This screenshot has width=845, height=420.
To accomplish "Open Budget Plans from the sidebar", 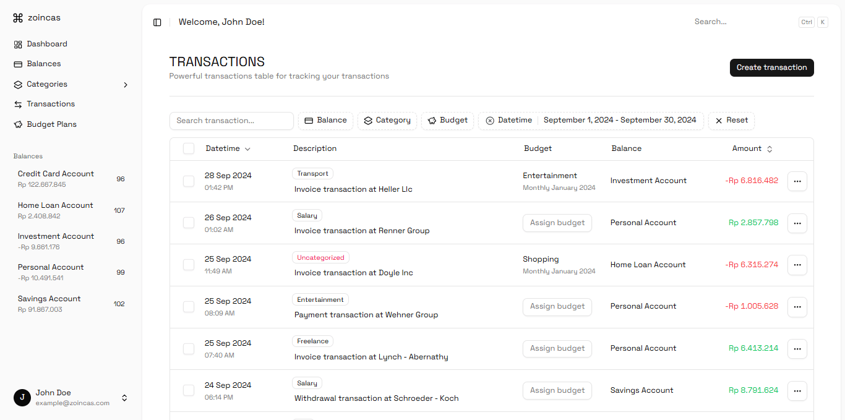I will pos(51,124).
